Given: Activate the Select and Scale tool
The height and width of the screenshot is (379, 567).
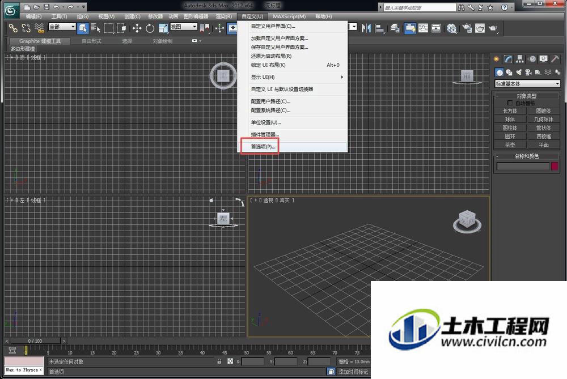Looking at the screenshot, I should point(163,28).
